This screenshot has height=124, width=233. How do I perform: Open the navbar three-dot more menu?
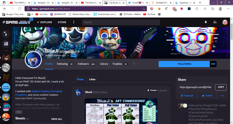pos(74,22)
